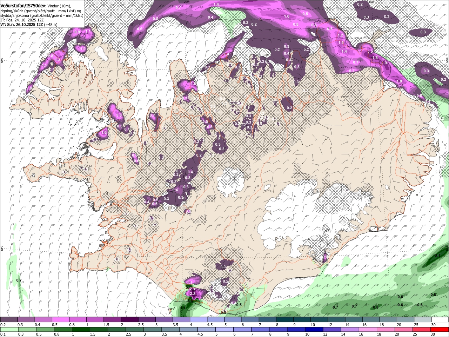
Task: Select the royal blue 9 rain swatch
Action: coord(296,329)
